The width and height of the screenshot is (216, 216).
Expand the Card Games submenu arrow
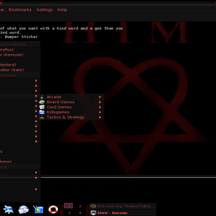pyautogui.click(x=100, y=107)
